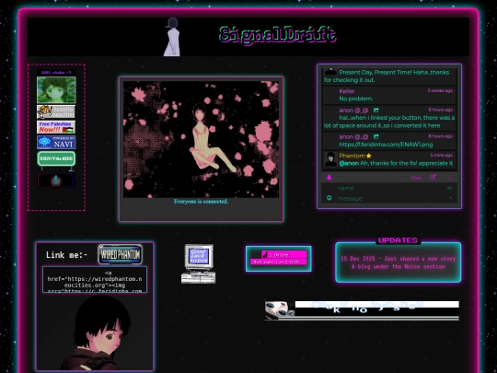Image resolution: width=497 pixels, height=373 pixels.
Task: Open the green anime face badge
Action: tap(56, 89)
